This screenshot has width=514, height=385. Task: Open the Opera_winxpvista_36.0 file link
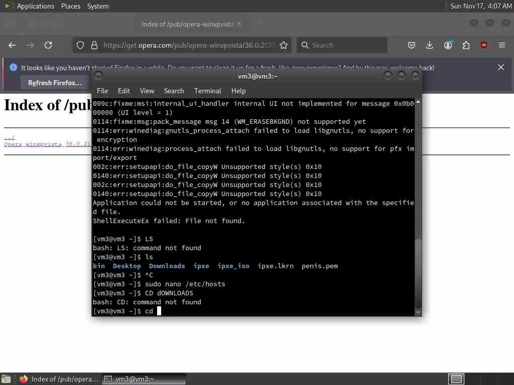tap(47, 144)
